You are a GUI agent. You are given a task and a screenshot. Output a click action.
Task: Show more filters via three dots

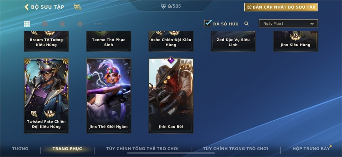98,24
